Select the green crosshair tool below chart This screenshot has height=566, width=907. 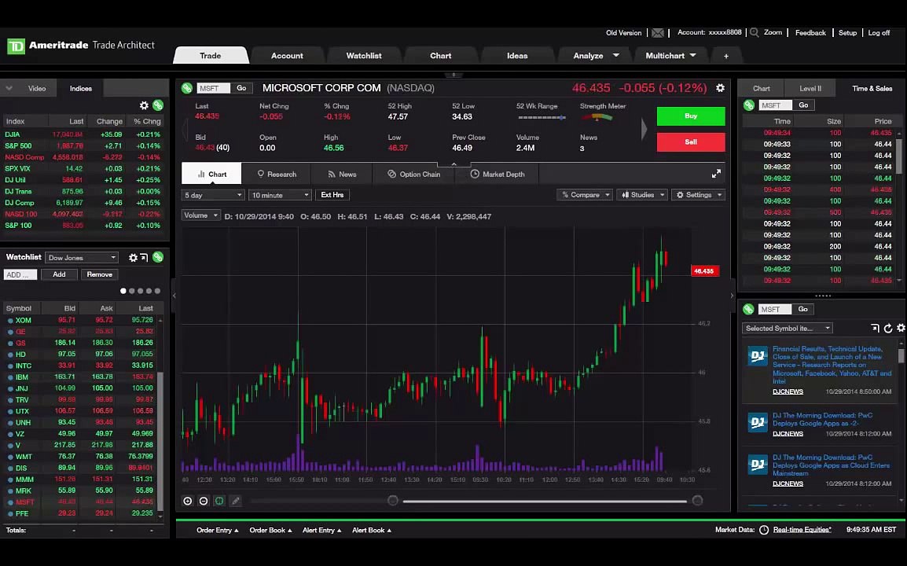219,502
